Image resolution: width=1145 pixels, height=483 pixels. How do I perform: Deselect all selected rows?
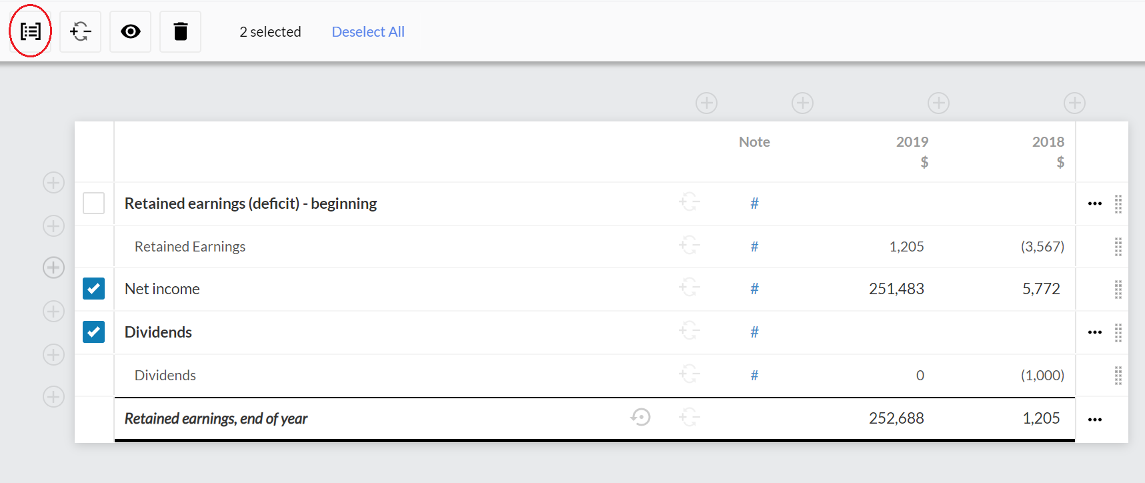pos(367,32)
